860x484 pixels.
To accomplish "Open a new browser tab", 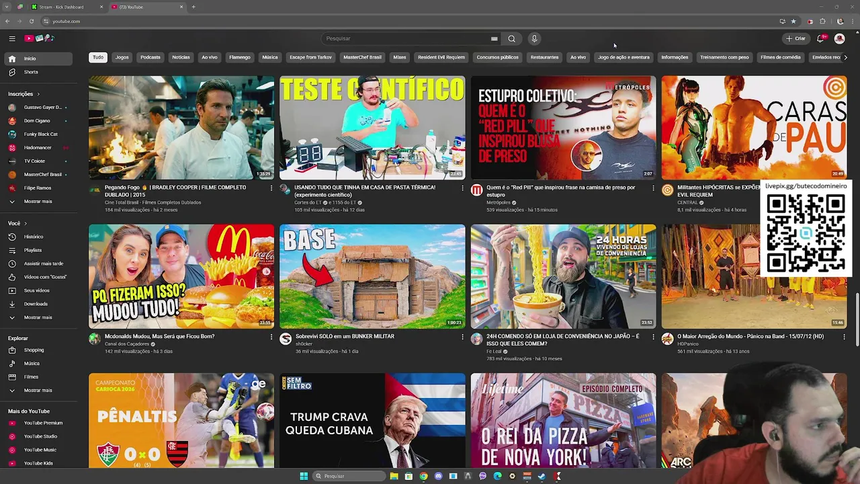I will pos(193,7).
